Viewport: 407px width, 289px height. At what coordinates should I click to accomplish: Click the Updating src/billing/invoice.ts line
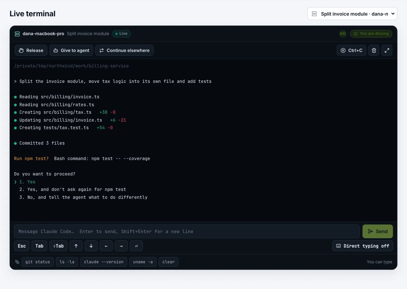(70, 120)
